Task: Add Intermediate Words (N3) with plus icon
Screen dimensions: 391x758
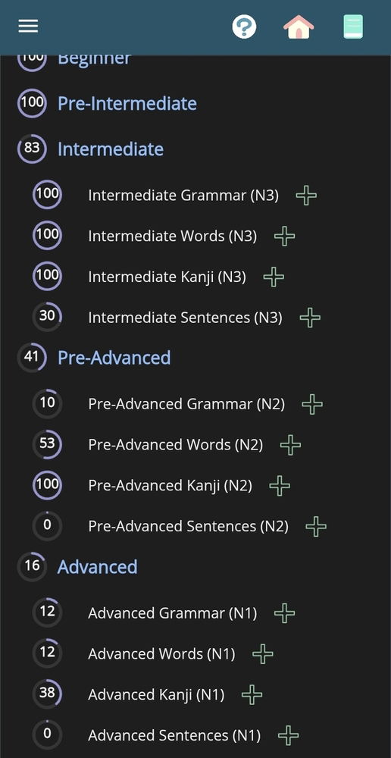Action: click(285, 236)
